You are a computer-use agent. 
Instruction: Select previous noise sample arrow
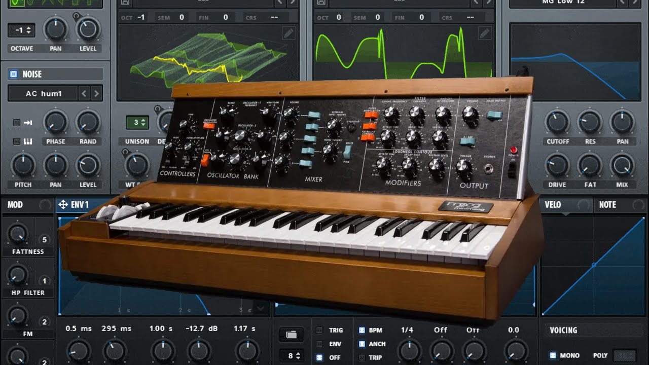(x=84, y=93)
